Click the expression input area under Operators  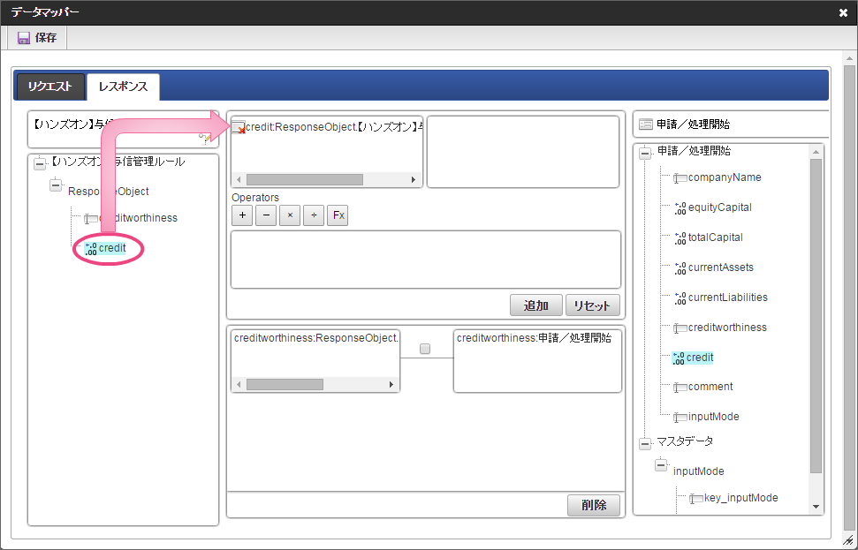426,260
